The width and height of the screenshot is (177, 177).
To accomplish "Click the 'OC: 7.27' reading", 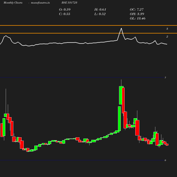I will (137, 10).
